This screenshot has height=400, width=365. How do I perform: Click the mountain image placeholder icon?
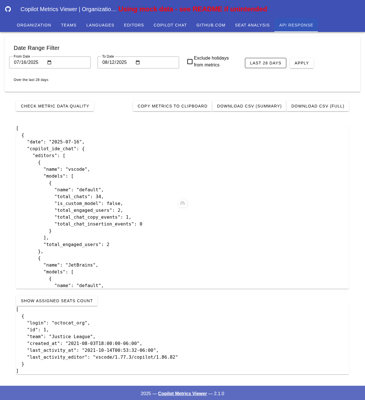[x=182, y=203]
